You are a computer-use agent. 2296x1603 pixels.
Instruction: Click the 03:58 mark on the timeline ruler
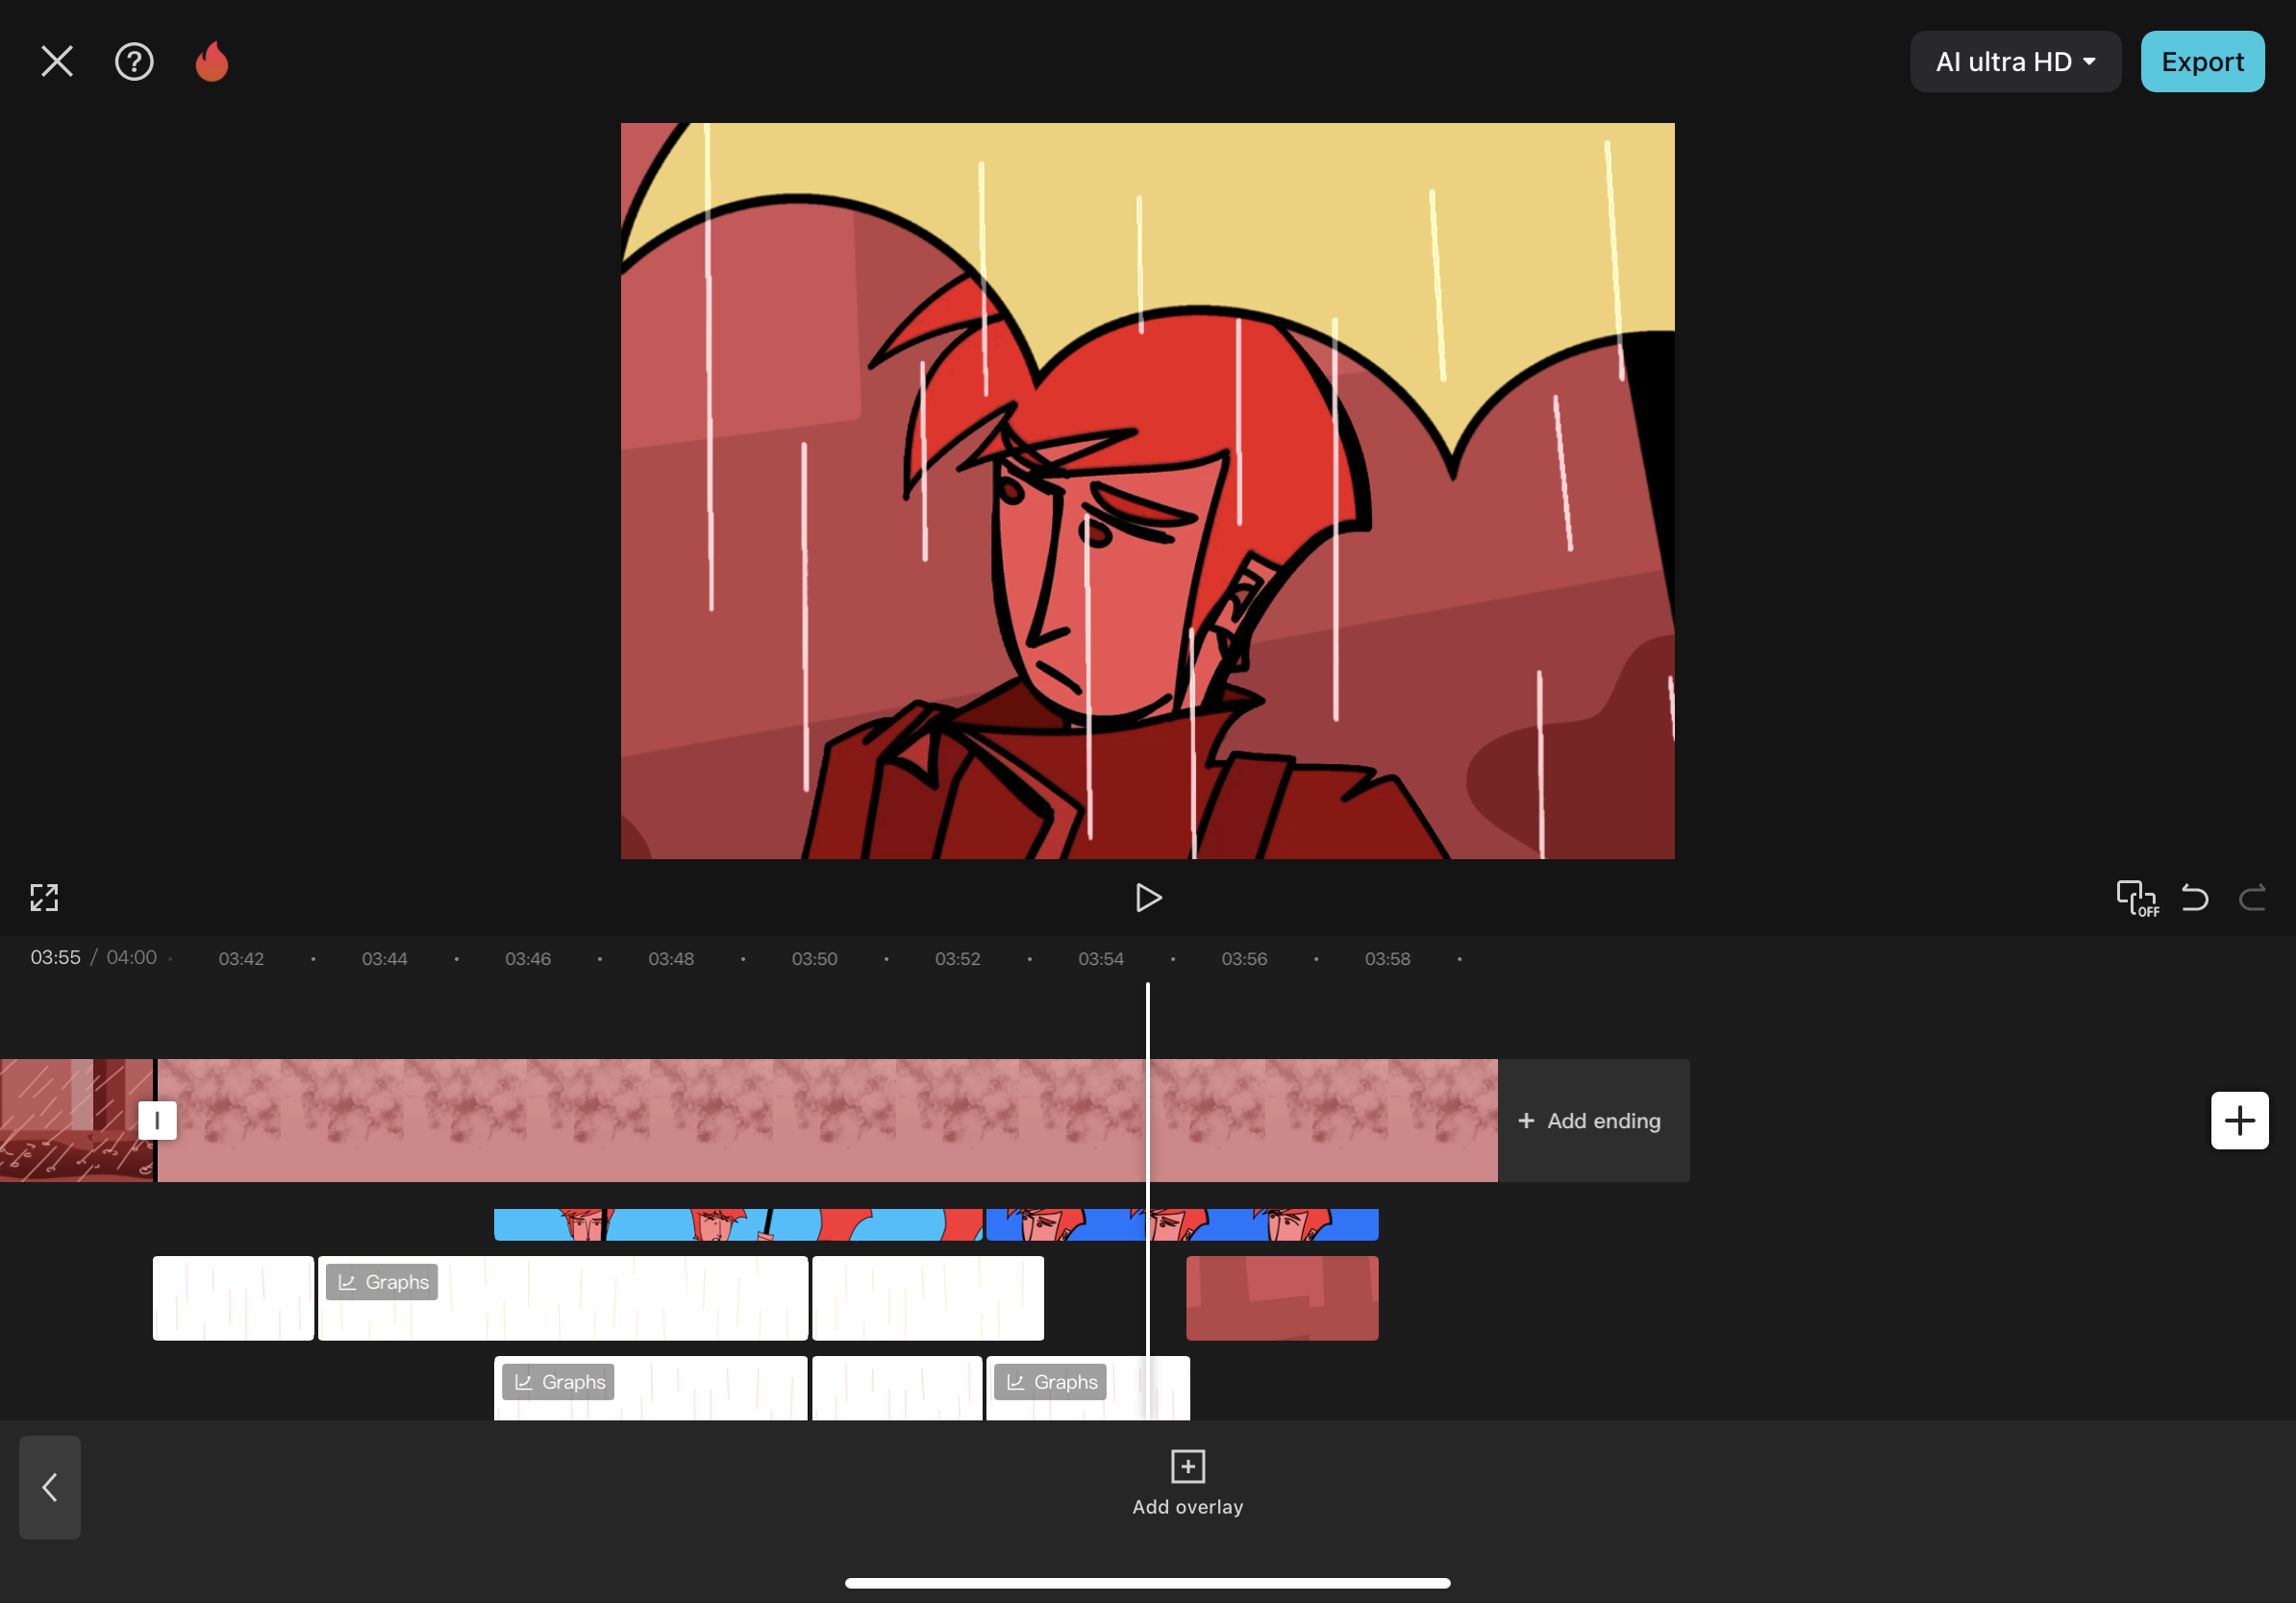pos(1387,958)
